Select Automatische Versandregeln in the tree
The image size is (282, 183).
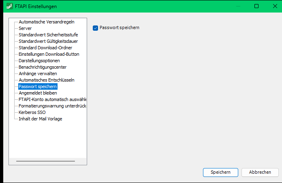pyautogui.click(x=47, y=22)
